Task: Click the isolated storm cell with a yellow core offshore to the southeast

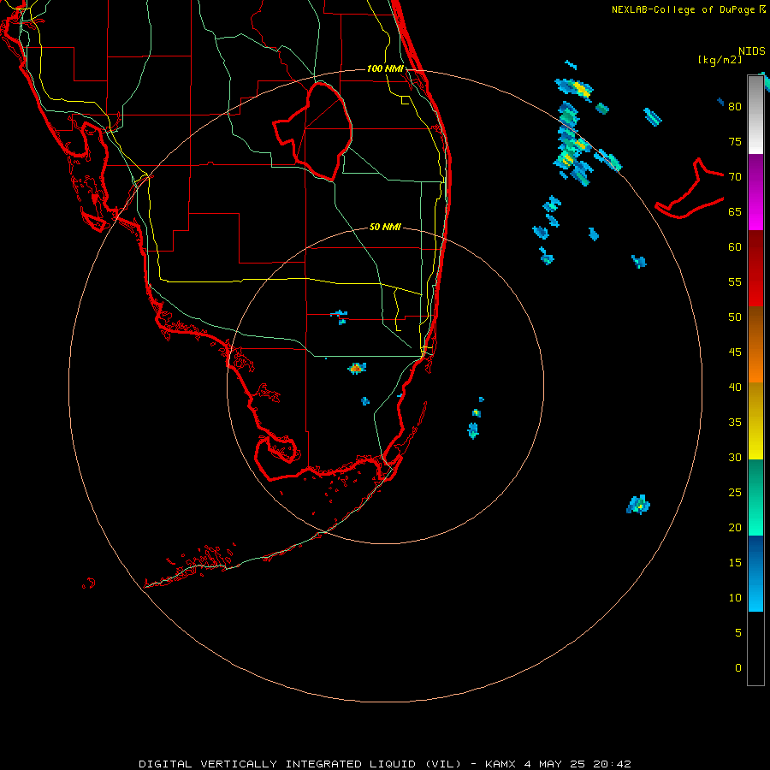Action: click(638, 505)
